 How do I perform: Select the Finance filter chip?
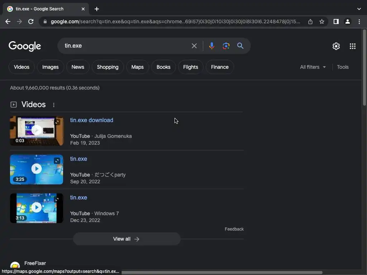click(220, 67)
